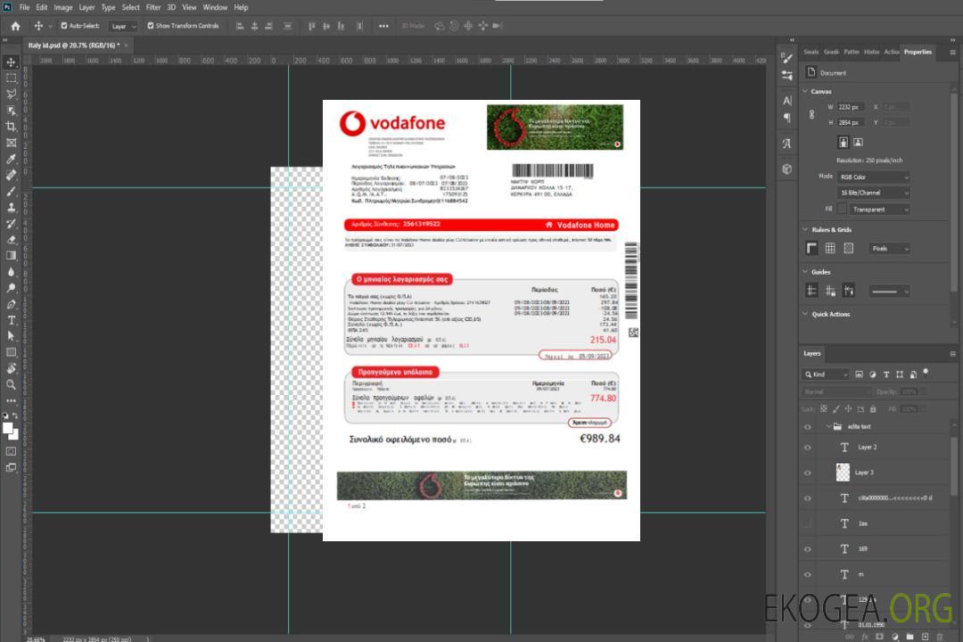963x642 pixels.
Task: Select the Eraser tool
Action: click(11, 240)
